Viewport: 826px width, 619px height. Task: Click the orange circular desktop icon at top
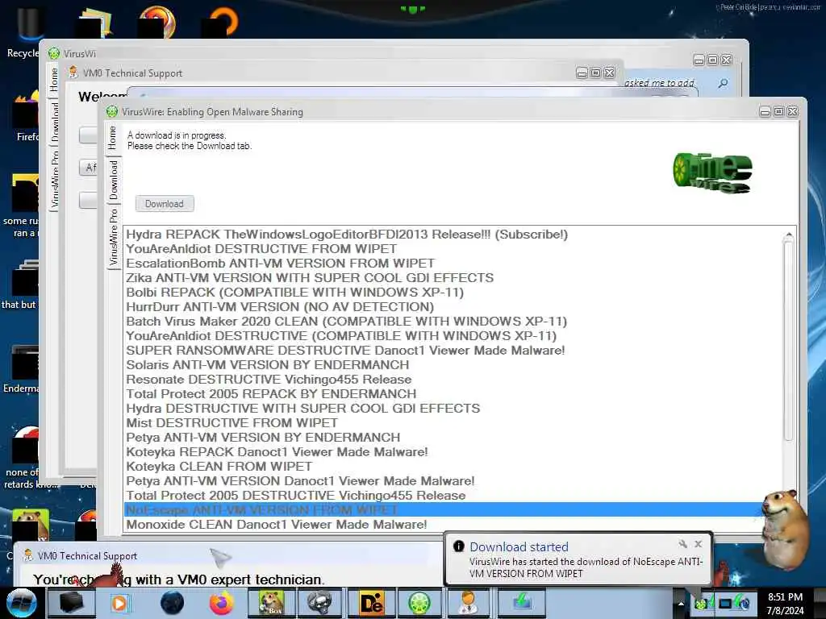click(x=221, y=21)
